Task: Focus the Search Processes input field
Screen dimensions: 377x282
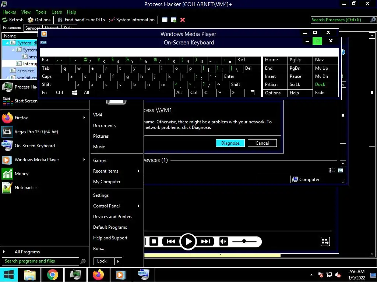Action: point(341,20)
